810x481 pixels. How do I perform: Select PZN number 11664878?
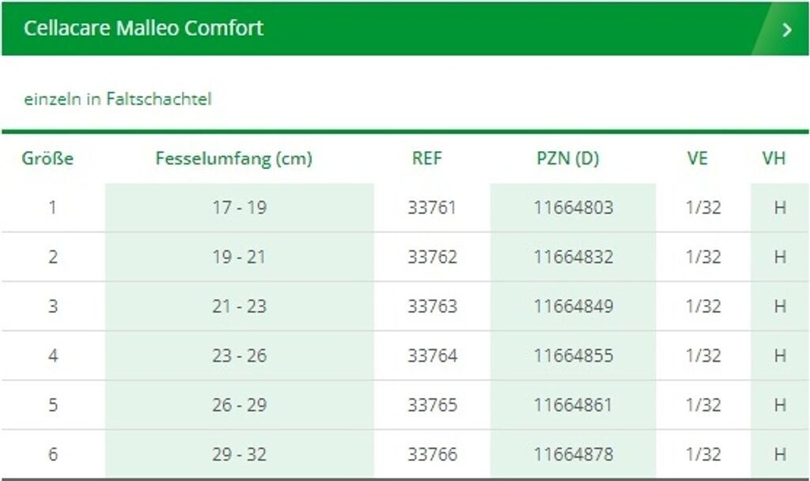click(573, 454)
